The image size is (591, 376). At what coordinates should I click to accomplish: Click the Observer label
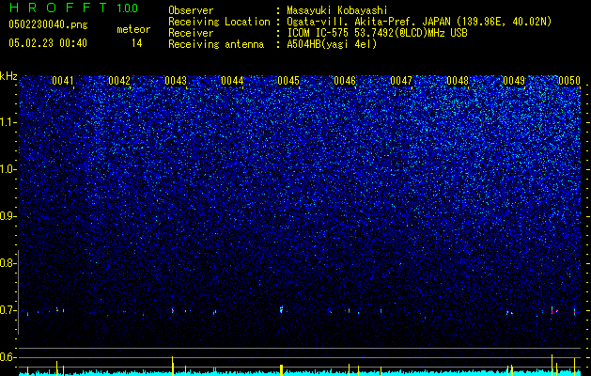(191, 11)
